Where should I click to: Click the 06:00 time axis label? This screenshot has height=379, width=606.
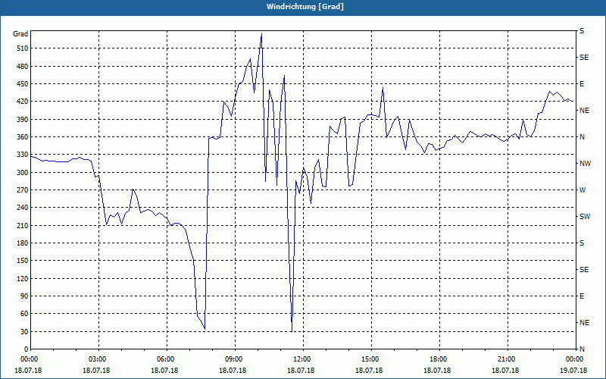point(164,359)
